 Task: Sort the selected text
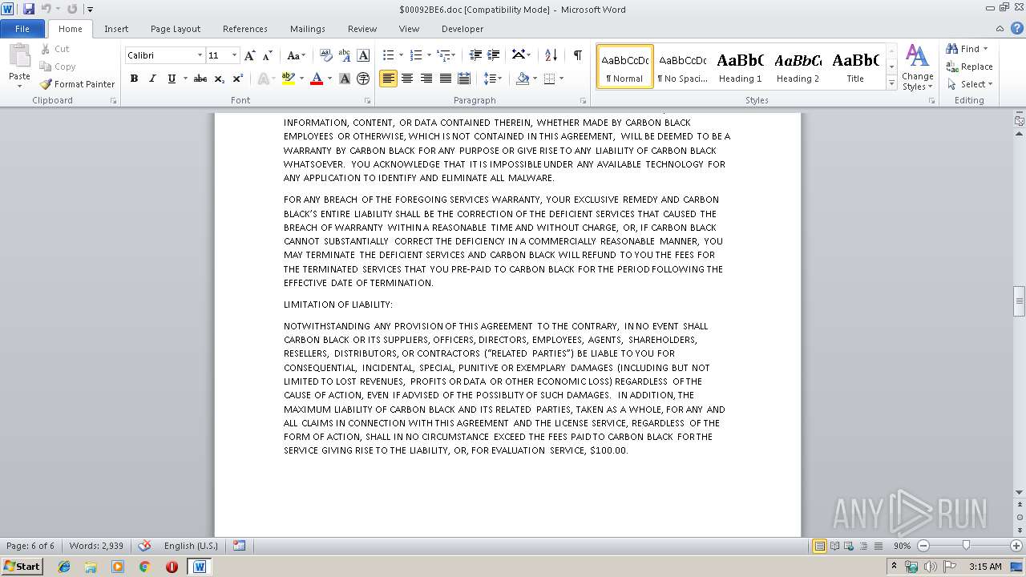pos(551,55)
